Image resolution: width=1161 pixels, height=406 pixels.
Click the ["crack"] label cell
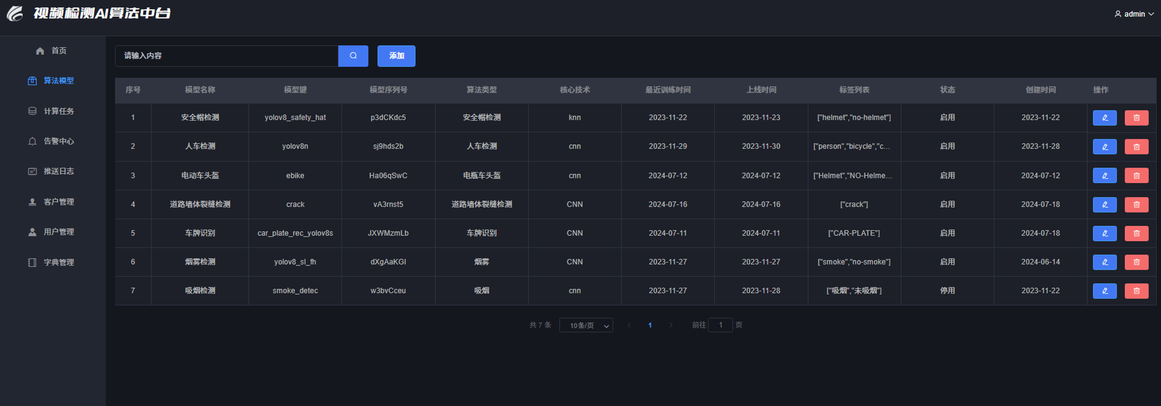(854, 205)
